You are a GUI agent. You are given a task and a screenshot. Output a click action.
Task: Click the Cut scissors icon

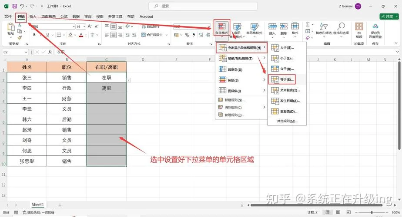[x=20, y=25]
